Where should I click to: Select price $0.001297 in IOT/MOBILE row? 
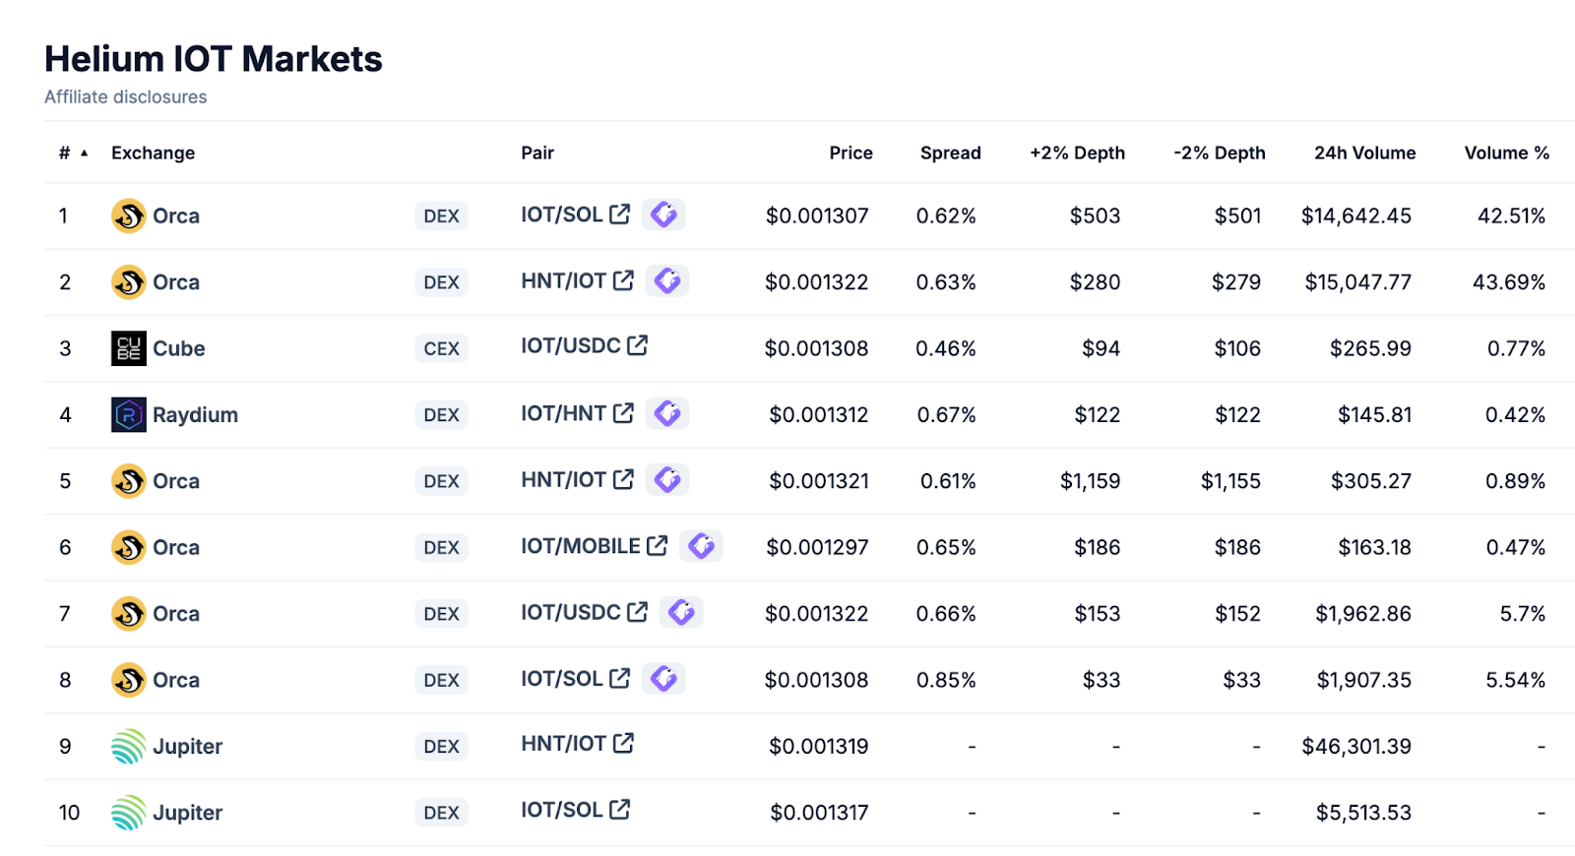[817, 547]
